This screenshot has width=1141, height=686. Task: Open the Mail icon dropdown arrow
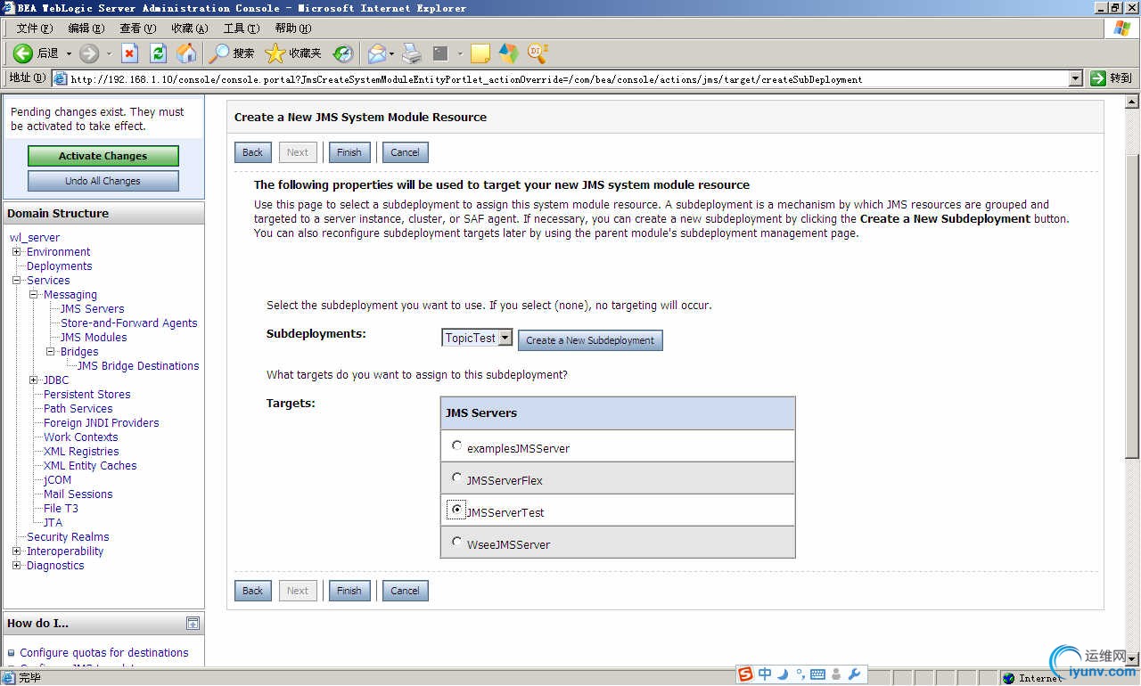point(391,53)
